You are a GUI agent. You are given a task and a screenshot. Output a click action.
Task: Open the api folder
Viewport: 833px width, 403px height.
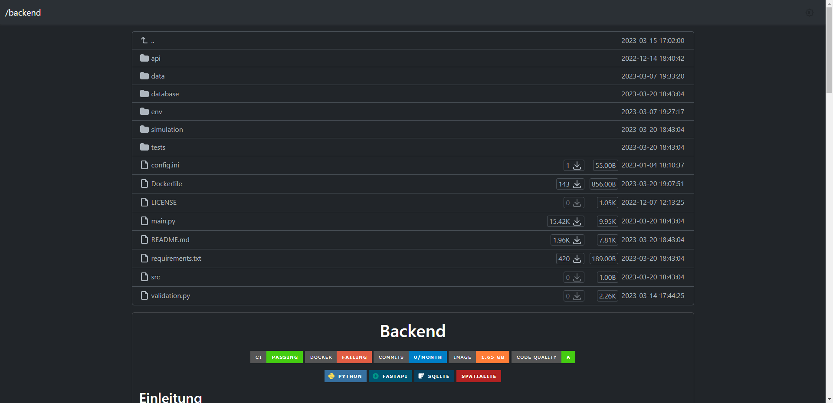pyautogui.click(x=155, y=58)
